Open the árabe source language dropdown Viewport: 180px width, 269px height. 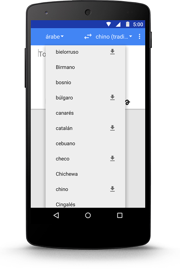point(55,37)
